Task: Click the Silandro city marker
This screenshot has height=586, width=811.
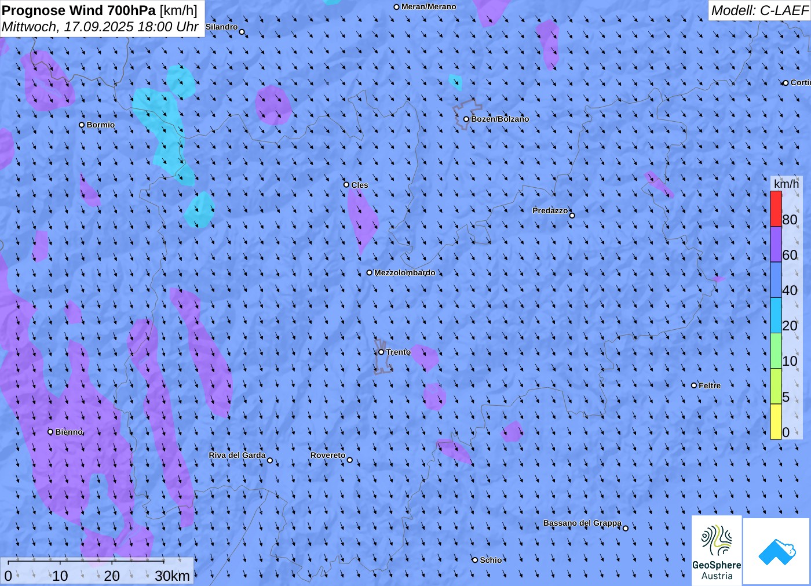Action: click(x=242, y=32)
